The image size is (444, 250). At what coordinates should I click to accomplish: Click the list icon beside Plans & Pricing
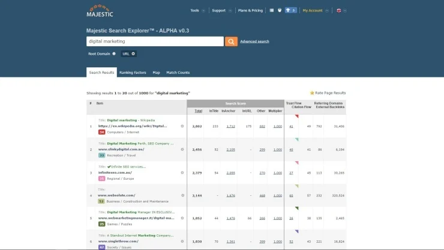click(271, 10)
